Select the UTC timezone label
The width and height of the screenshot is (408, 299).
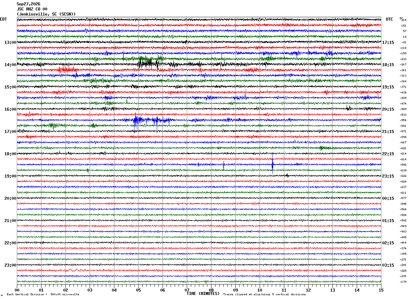[389, 19]
